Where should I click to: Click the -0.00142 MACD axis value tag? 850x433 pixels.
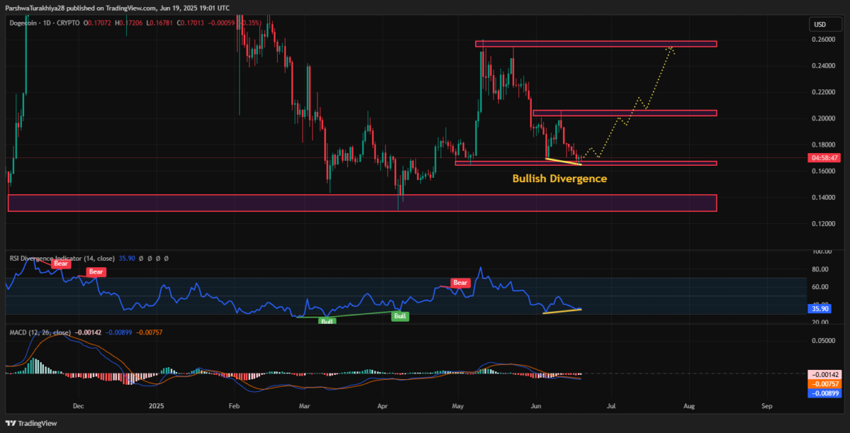[823, 374]
